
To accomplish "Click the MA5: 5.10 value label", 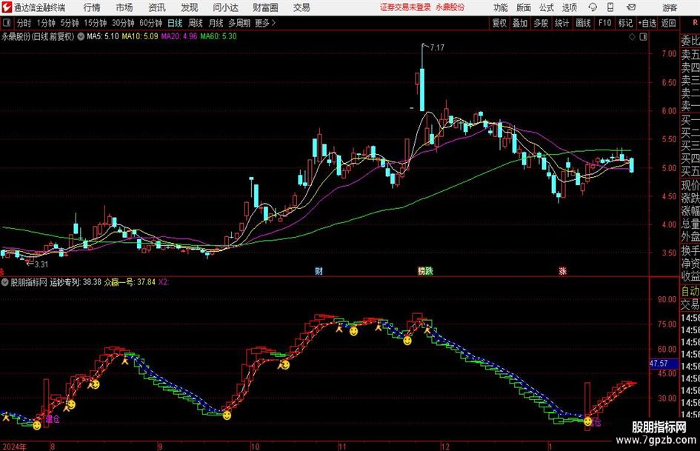I will (103, 36).
